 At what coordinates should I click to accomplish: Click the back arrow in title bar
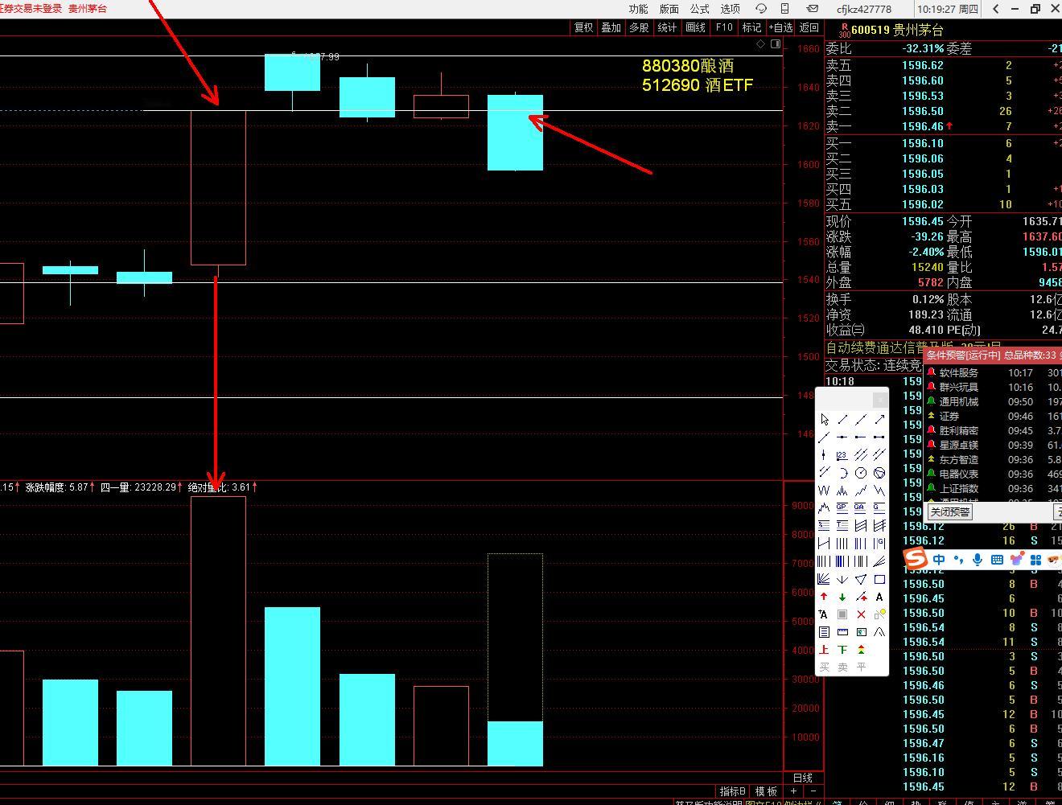click(996, 9)
